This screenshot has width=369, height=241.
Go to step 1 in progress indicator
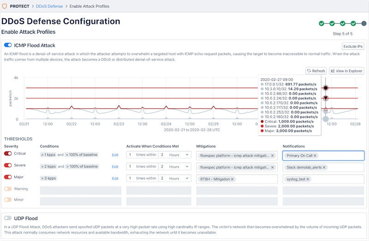(x=321, y=24)
